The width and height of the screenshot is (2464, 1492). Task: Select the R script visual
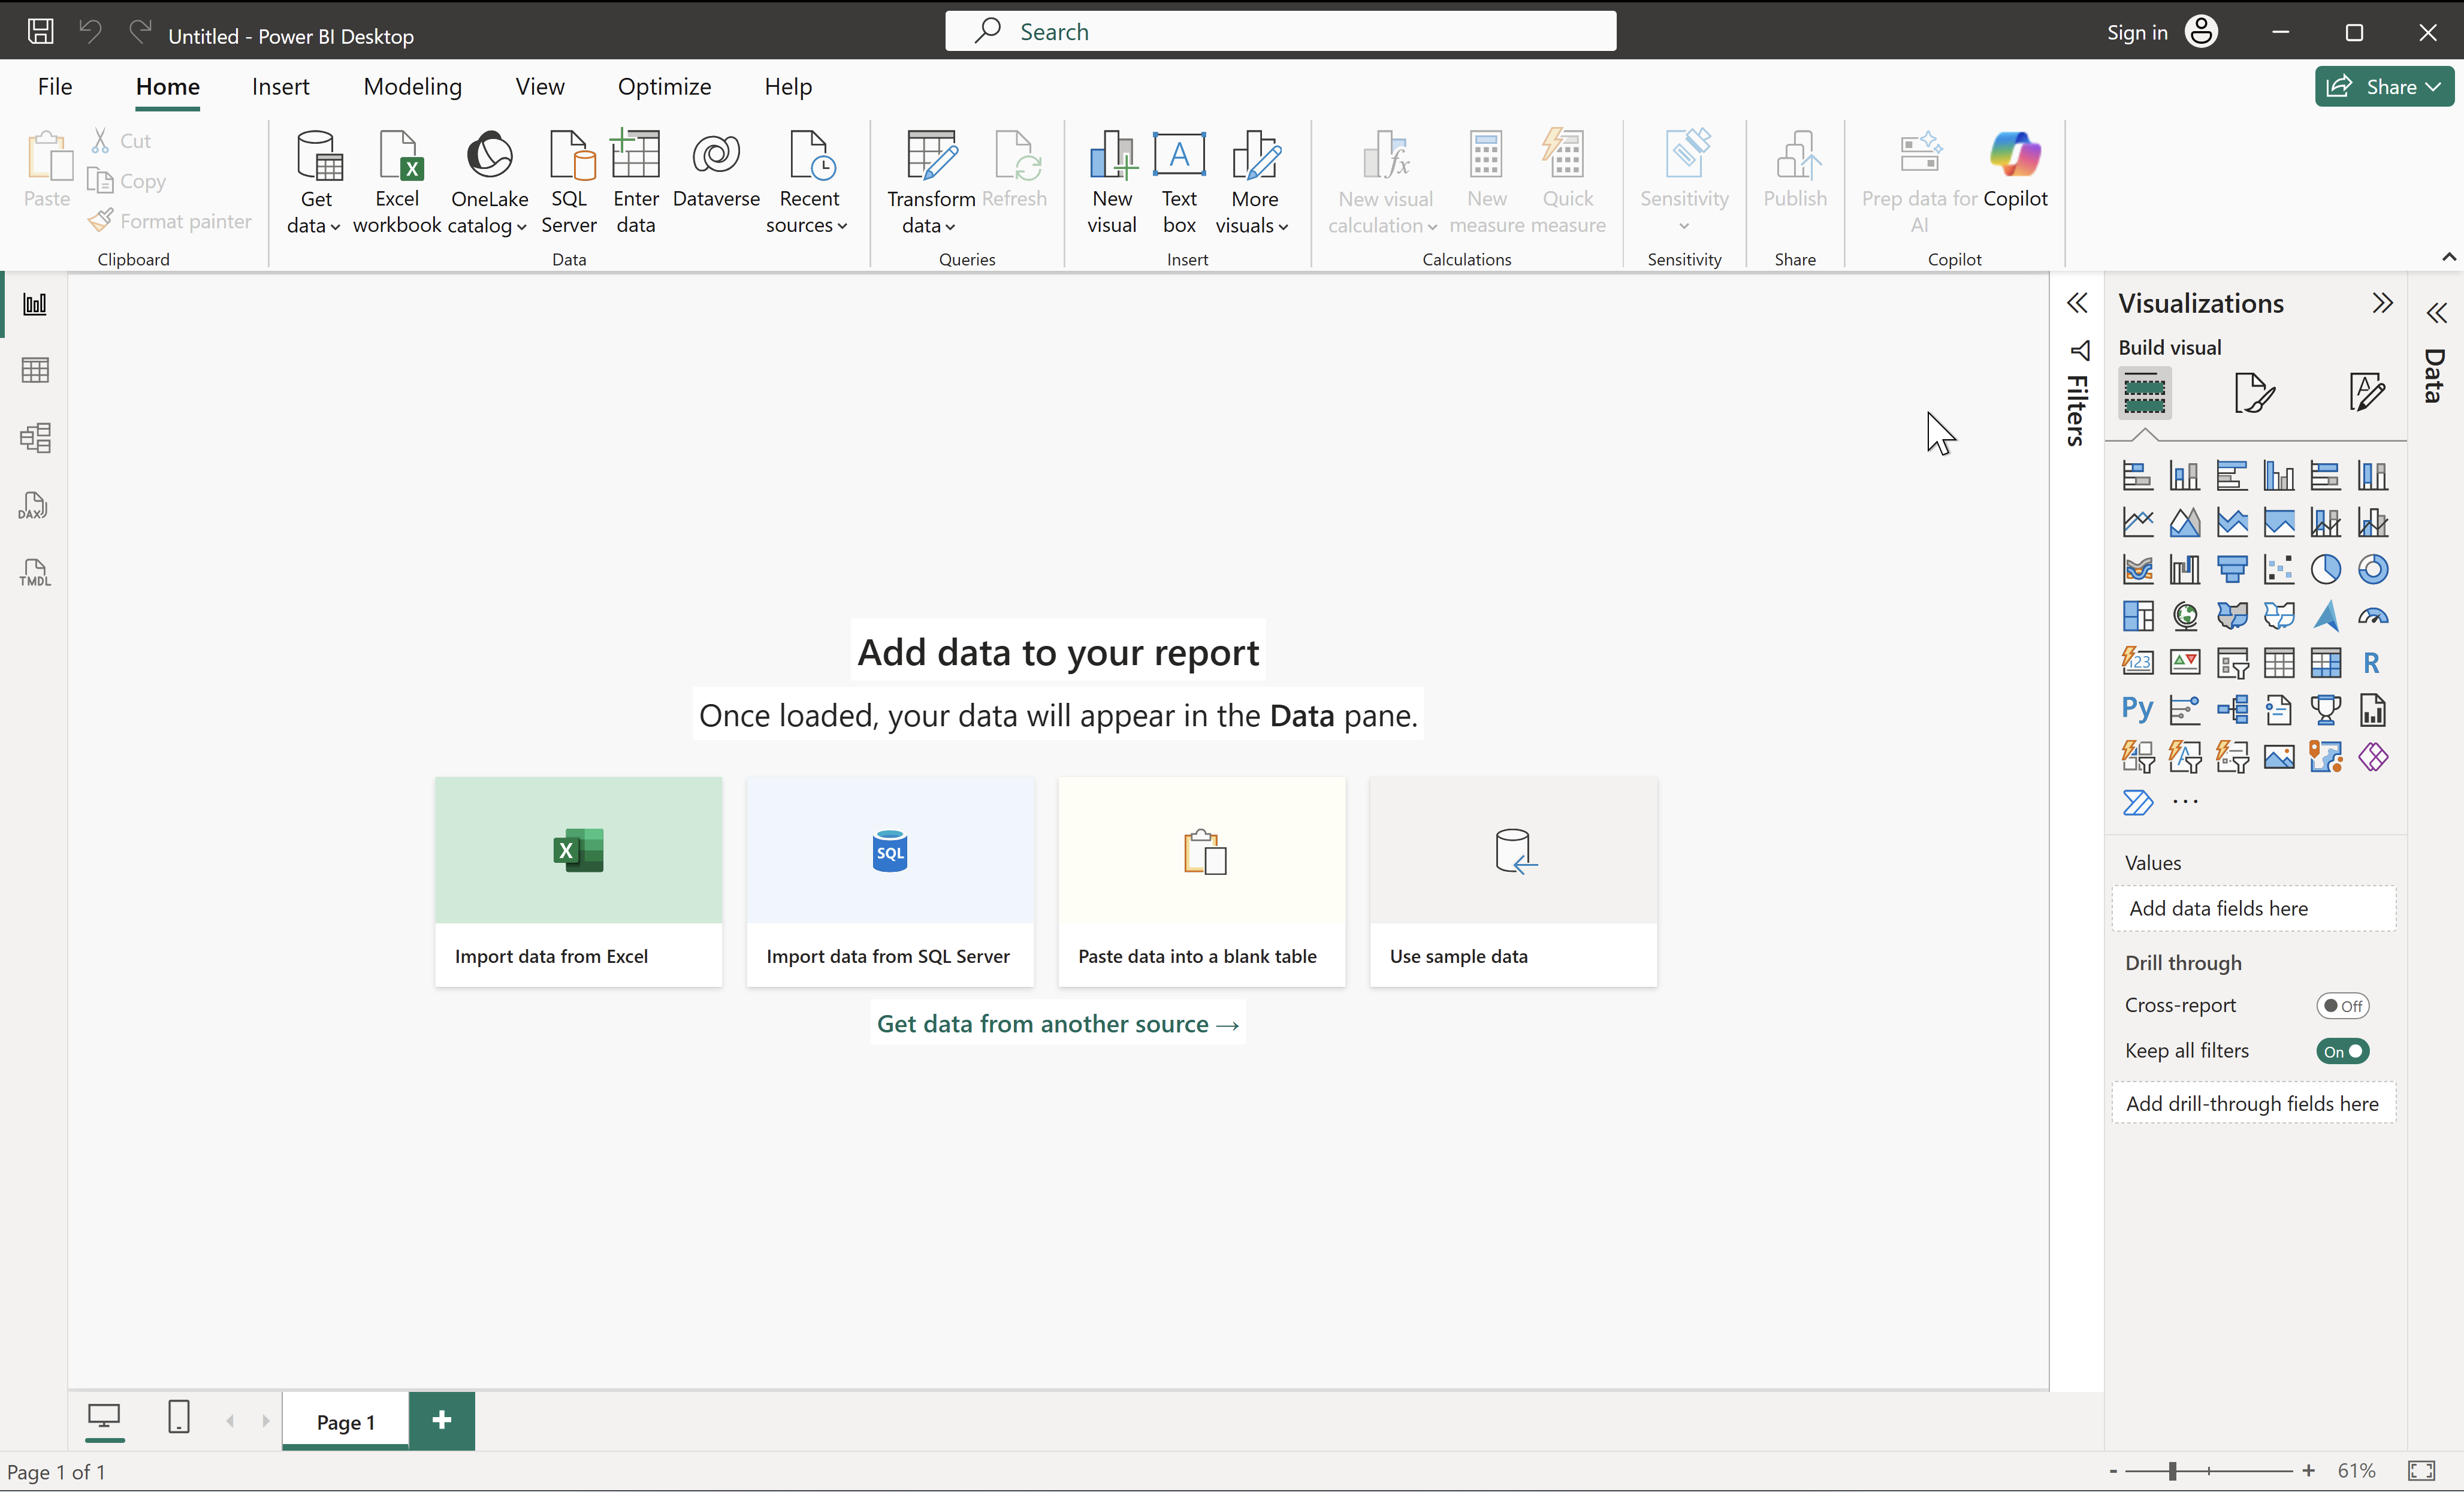tap(2373, 663)
